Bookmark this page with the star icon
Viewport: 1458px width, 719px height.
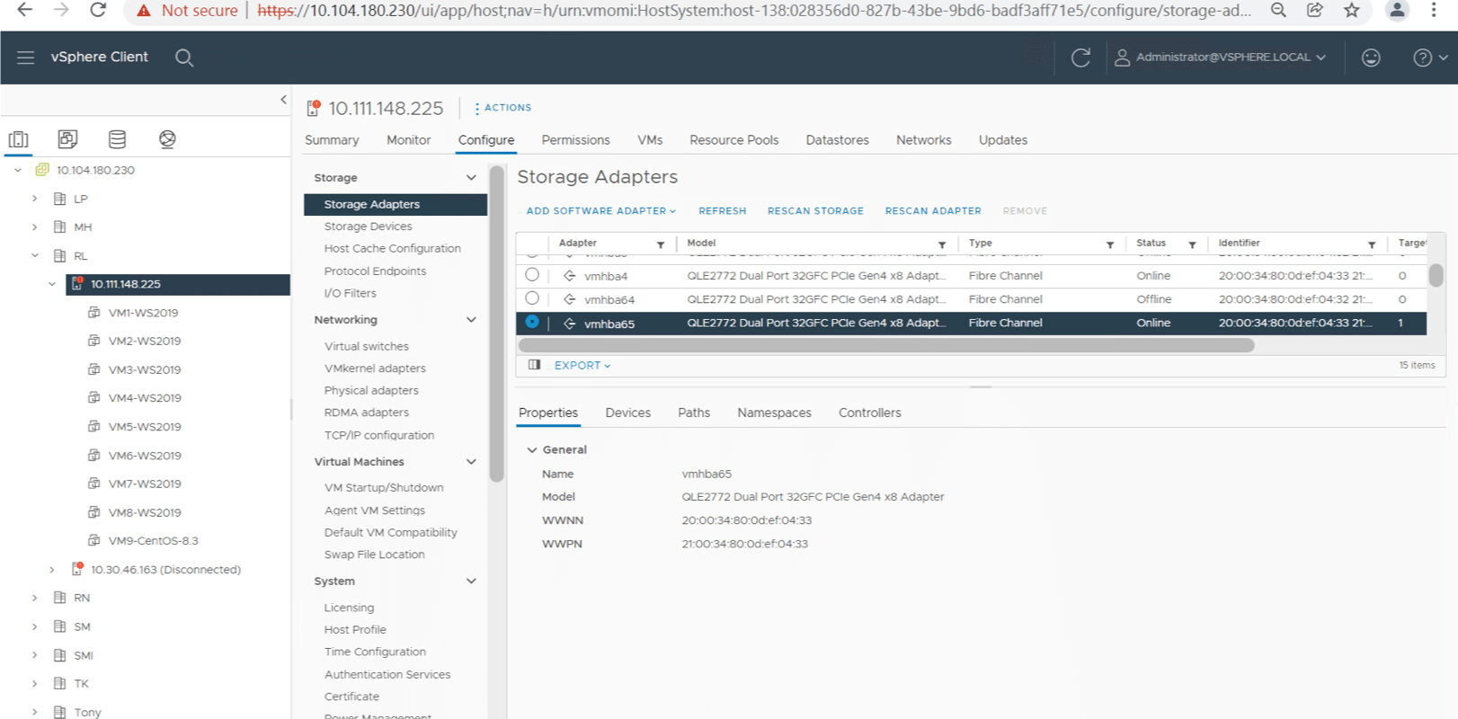1351,10
